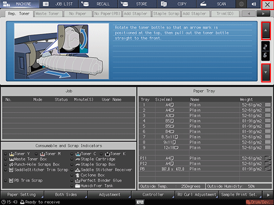The height and width of the screenshot is (205, 274).
Task: Click the Toner K indicator icon
Action: pyautogui.click(x=108, y=154)
